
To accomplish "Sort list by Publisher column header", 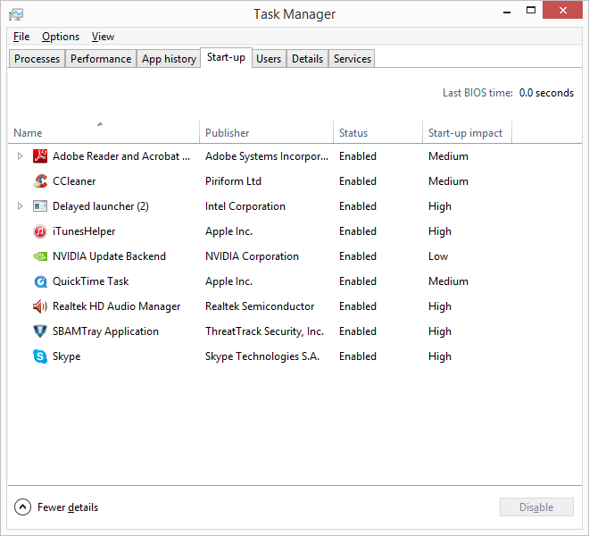I will 228,133.
